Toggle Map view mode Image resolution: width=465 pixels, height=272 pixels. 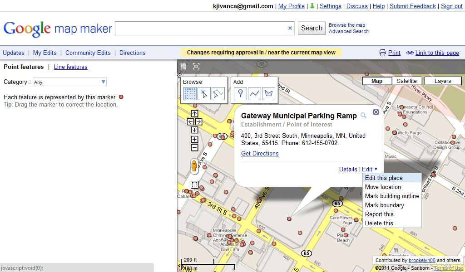coord(376,80)
